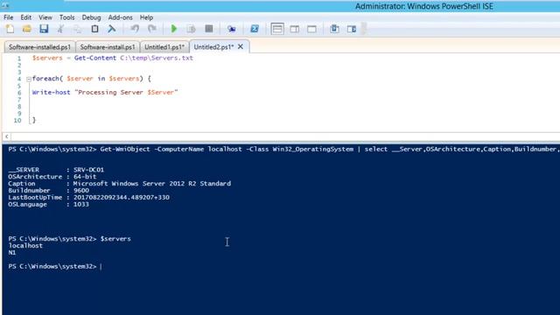Click the Show Command Add-on icon
The height and width of the screenshot is (315, 560).
click(x=352, y=29)
